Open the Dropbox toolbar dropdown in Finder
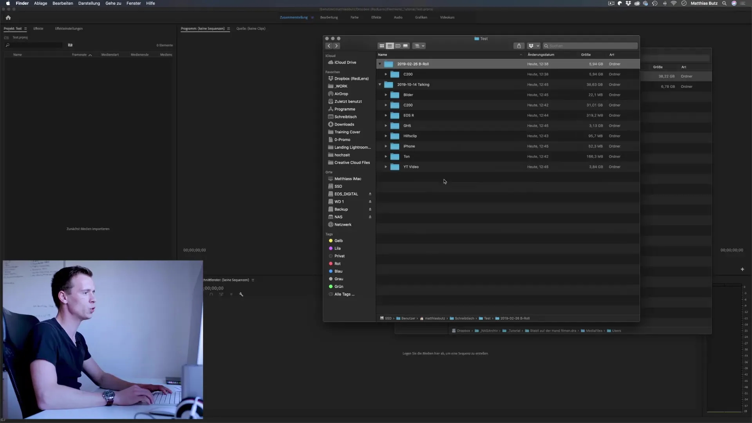The width and height of the screenshot is (752, 423). [533, 46]
